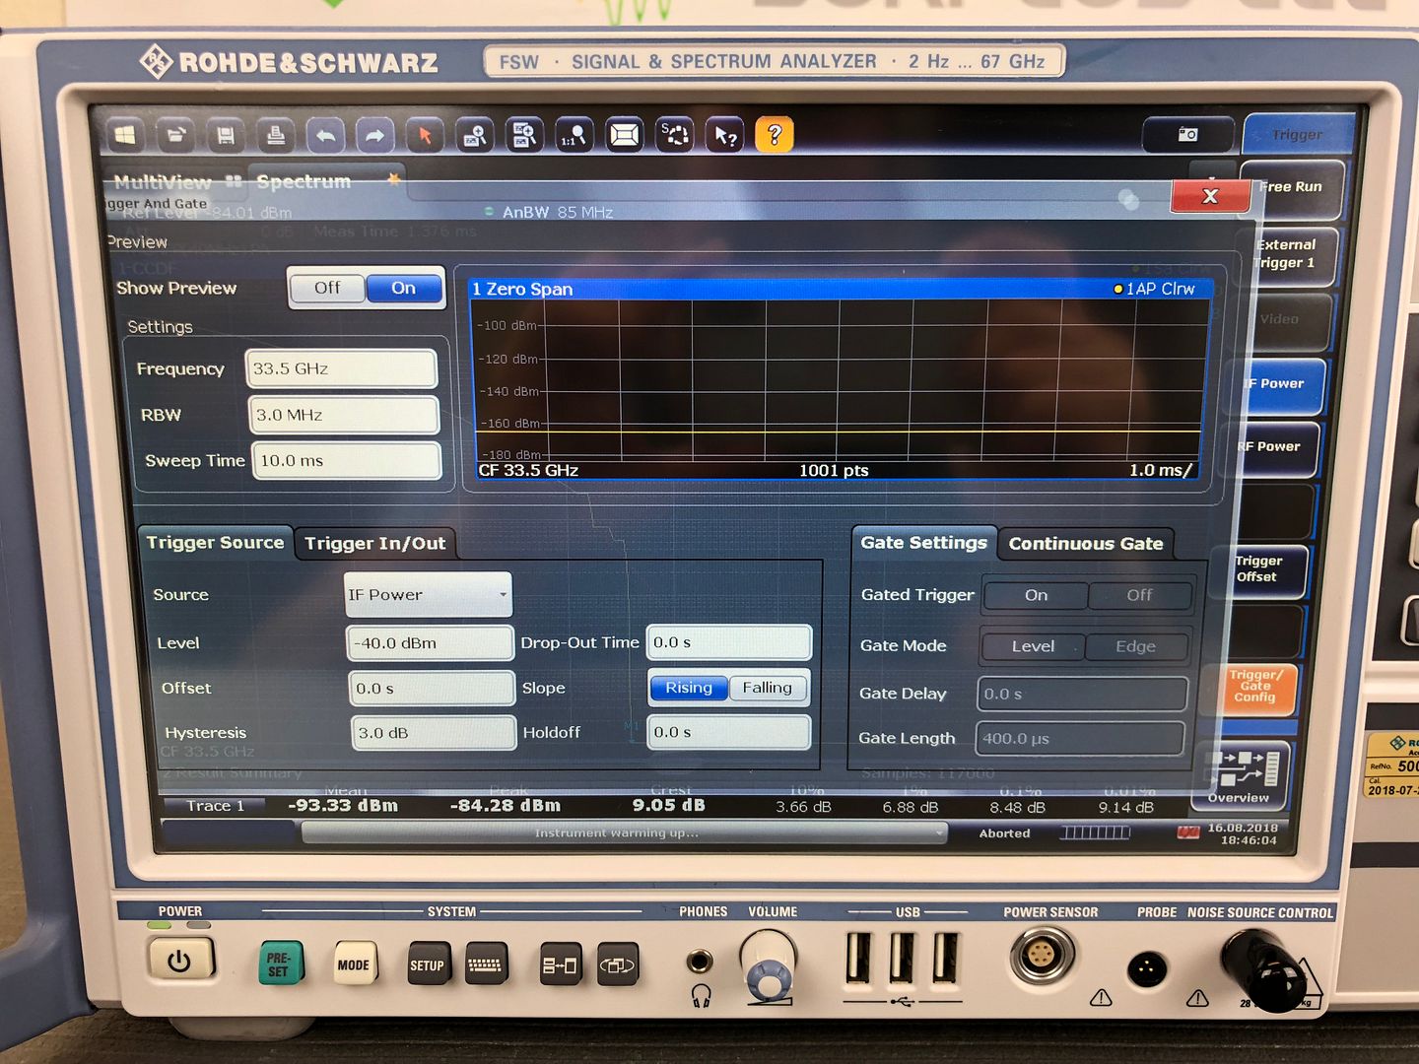Screen dimensions: 1419x1064
Task: Click the Open file folder icon
Action: pos(175,135)
